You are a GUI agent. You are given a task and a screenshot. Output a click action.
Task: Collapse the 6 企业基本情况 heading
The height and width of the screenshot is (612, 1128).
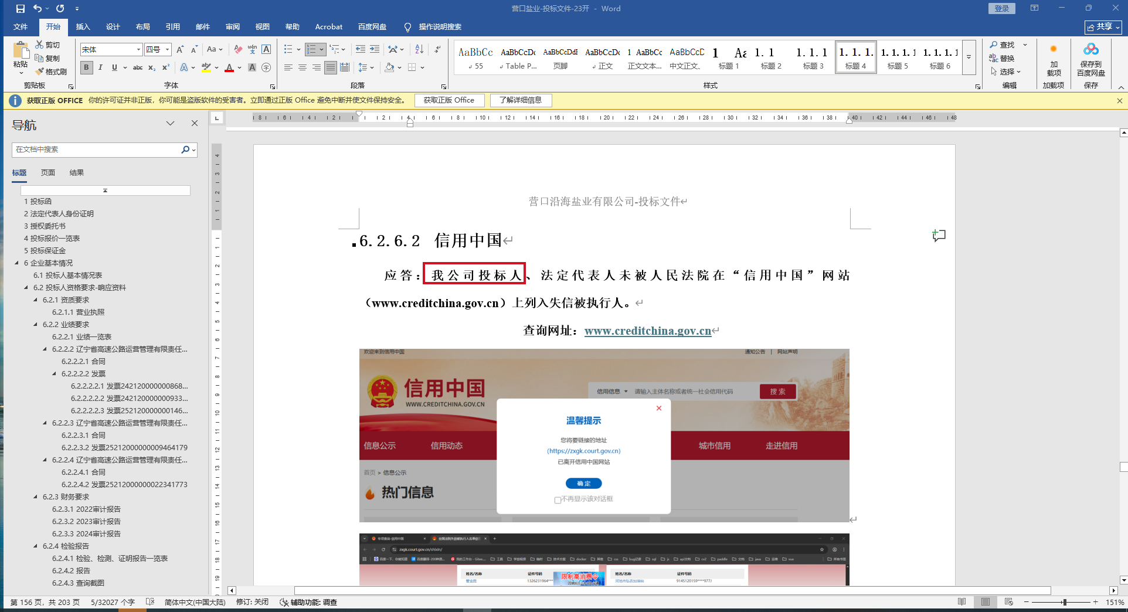pos(17,263)
